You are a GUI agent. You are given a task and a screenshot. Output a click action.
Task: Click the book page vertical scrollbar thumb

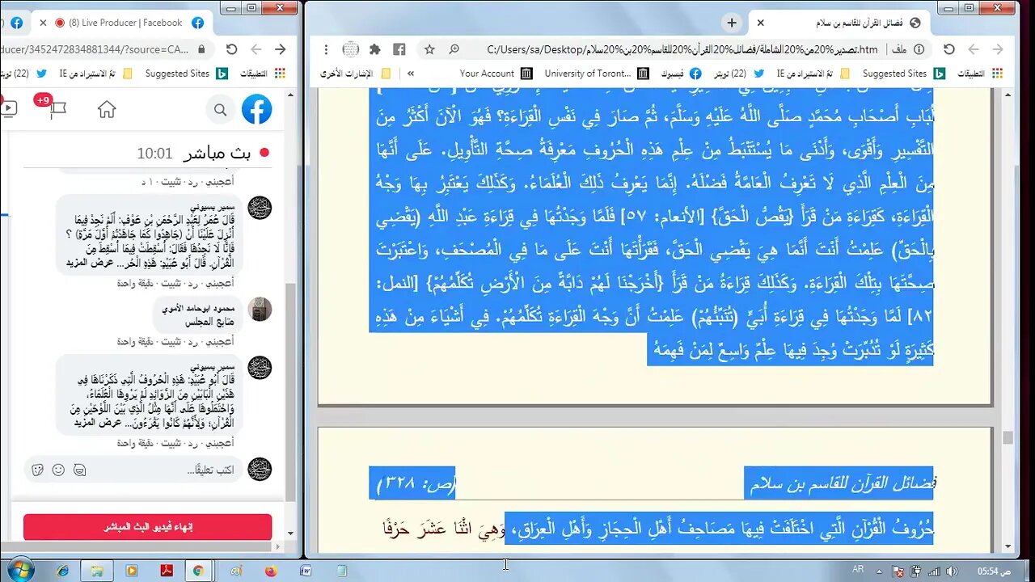(1007, 437)
